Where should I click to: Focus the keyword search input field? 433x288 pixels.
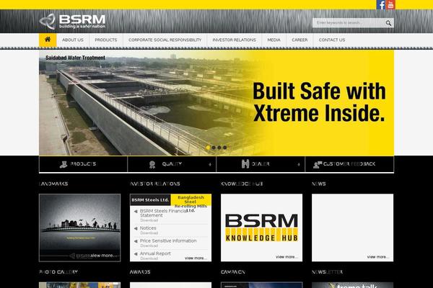[349, 23]
